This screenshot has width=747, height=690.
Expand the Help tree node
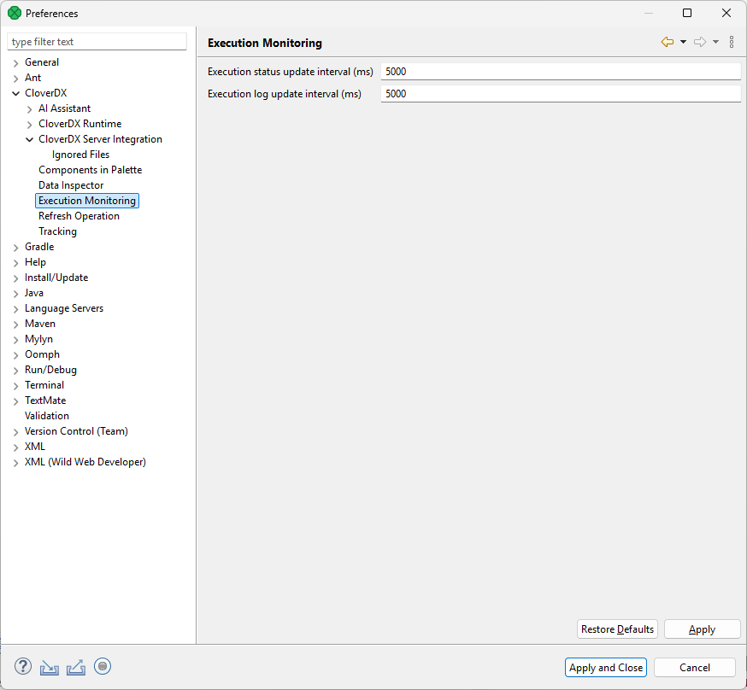(x=15, y=263)
